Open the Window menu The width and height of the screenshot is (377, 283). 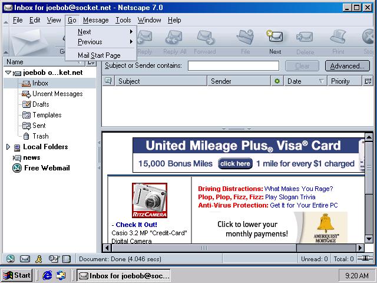(149, 20)
